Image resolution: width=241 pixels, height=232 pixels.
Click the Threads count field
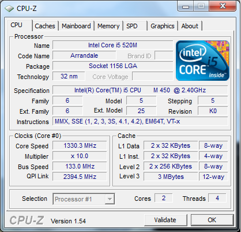click(217, 198)
